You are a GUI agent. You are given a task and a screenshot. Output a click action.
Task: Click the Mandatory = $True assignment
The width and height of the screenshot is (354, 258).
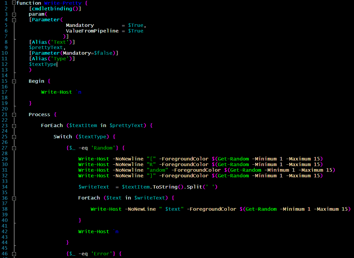point(80,25)
